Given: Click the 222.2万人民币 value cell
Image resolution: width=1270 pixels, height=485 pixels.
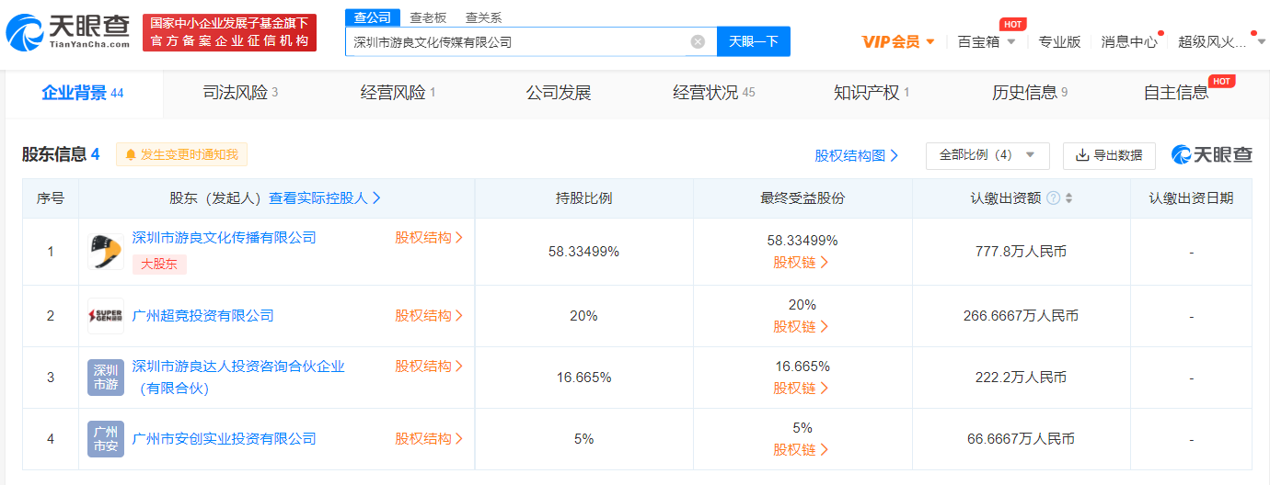Looking at the screenshot, I should tap(1021, 378).
